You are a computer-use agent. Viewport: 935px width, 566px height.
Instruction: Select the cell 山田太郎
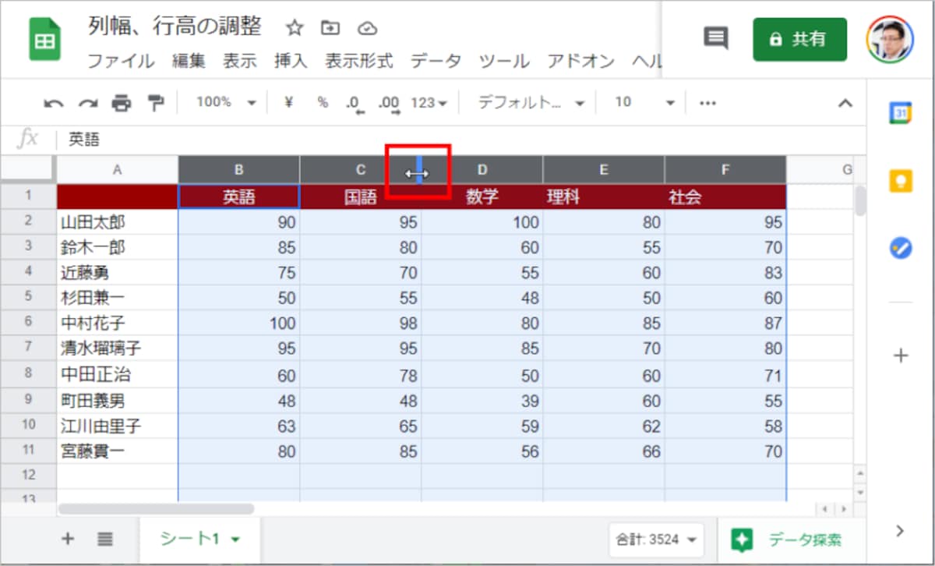coord(118,222)
